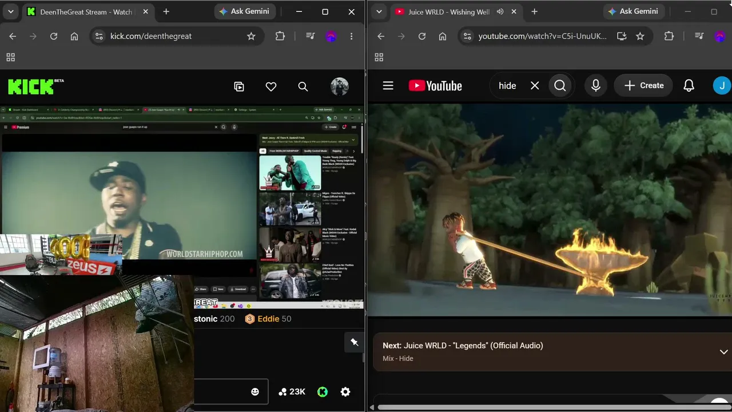Open the stacked-squares icon in Kick header
732x412 pixels.
[x=239, y=86]
